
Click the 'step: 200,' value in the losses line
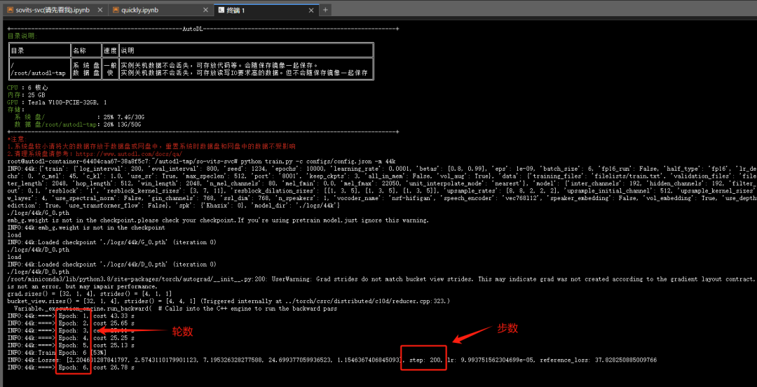pos(427,360)
